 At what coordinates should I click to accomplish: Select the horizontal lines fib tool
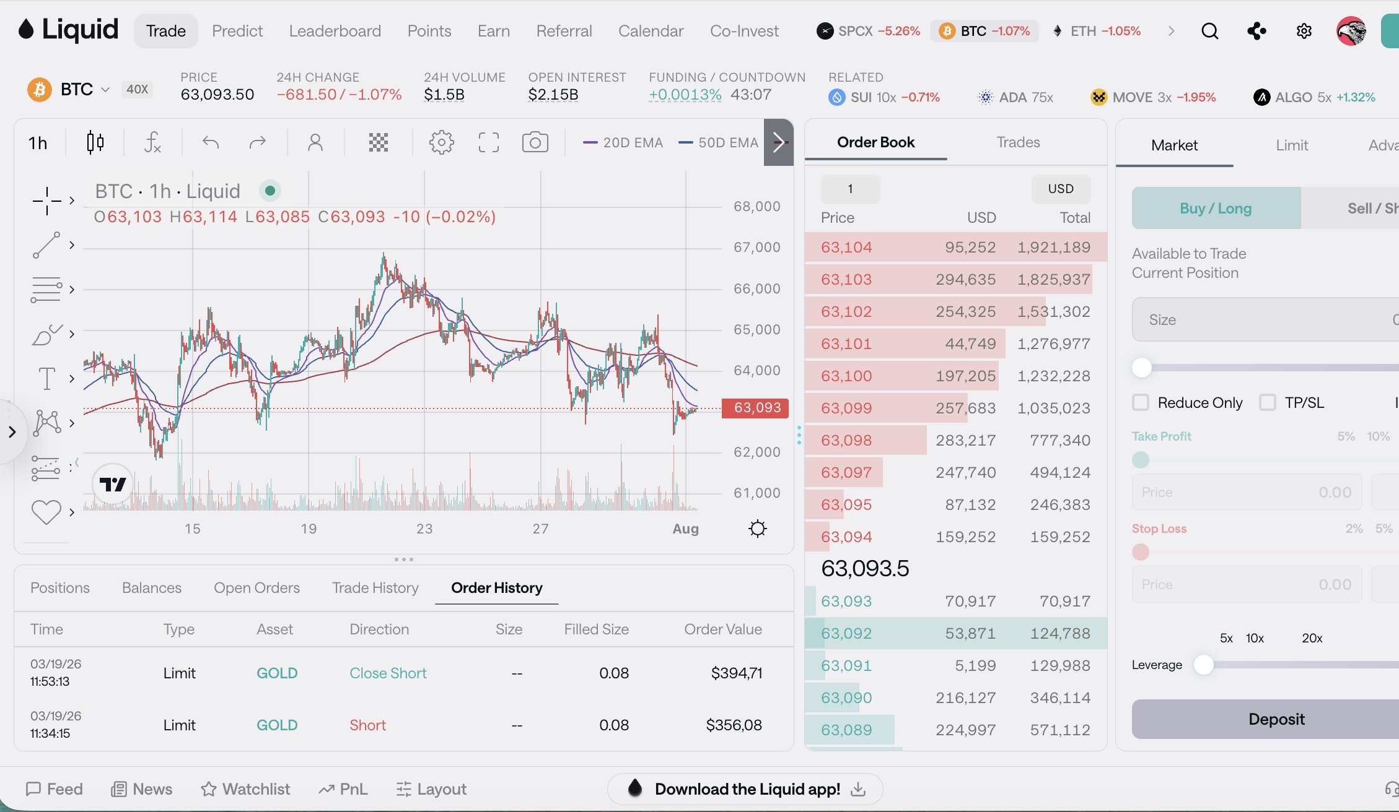(47, 290)
